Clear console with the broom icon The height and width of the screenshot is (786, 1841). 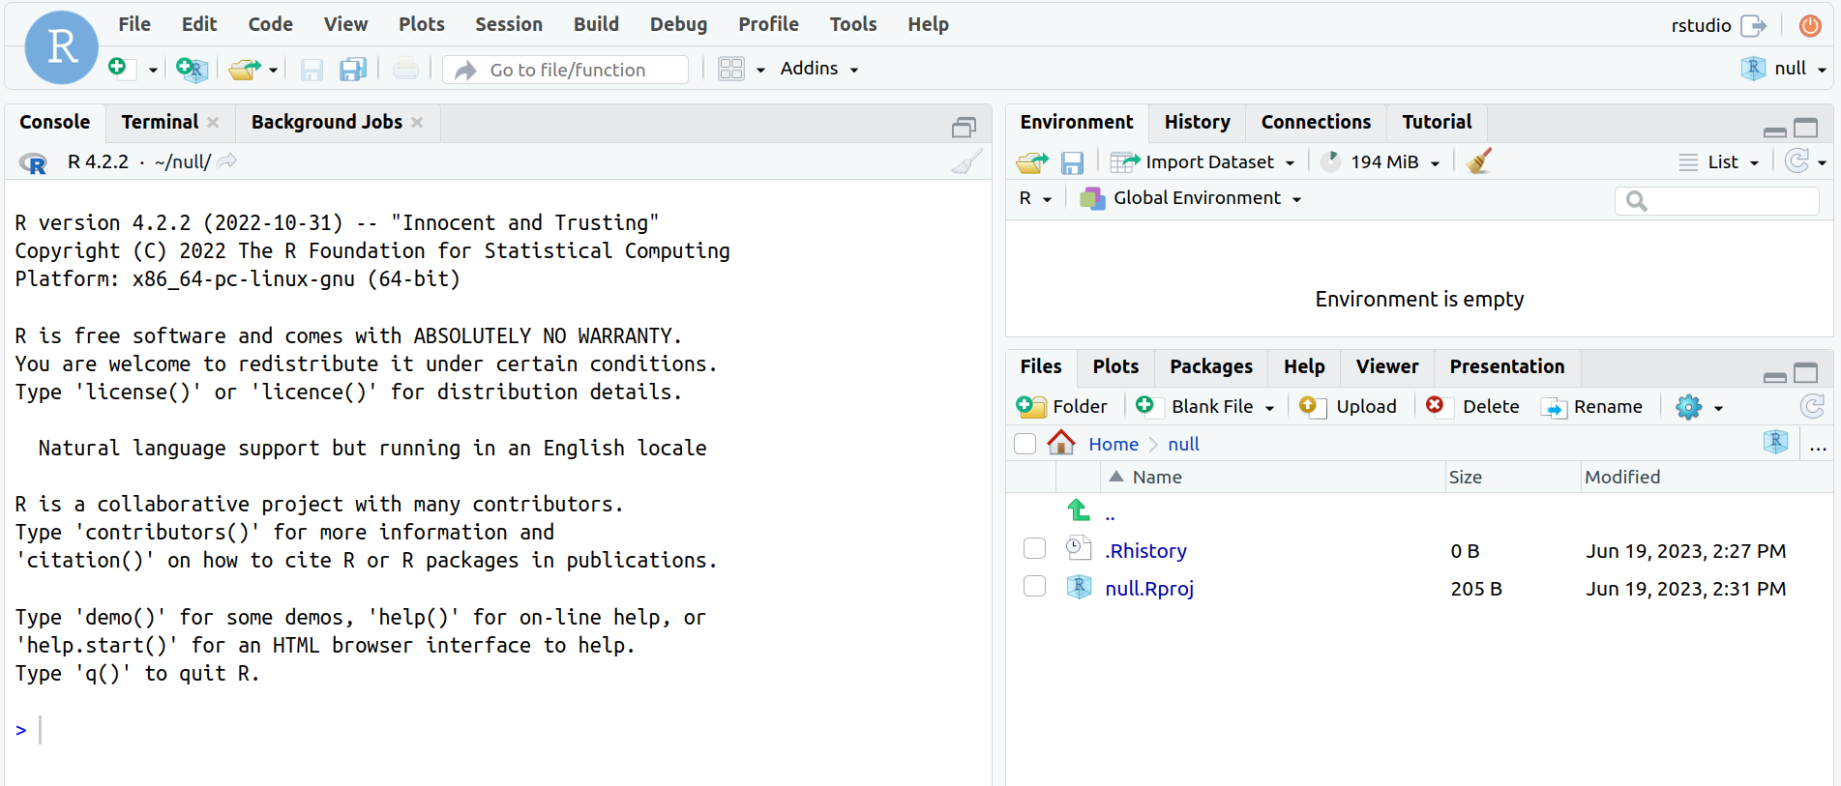click(x=965, y=161)
